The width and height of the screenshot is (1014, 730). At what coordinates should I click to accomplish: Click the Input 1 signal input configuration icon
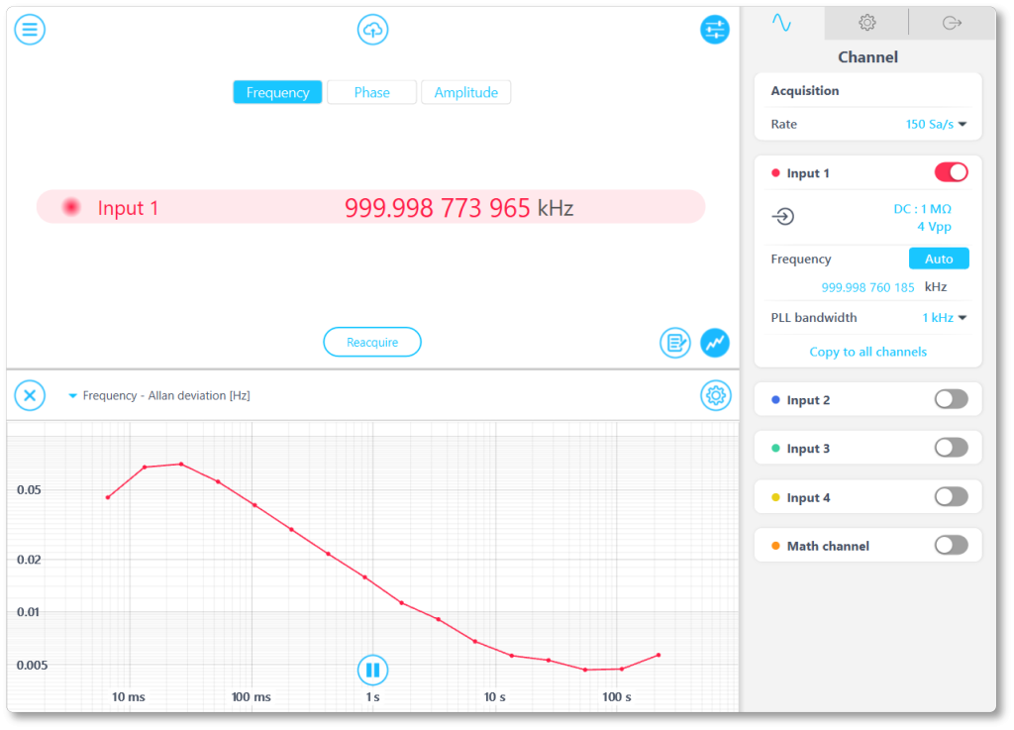783,217
